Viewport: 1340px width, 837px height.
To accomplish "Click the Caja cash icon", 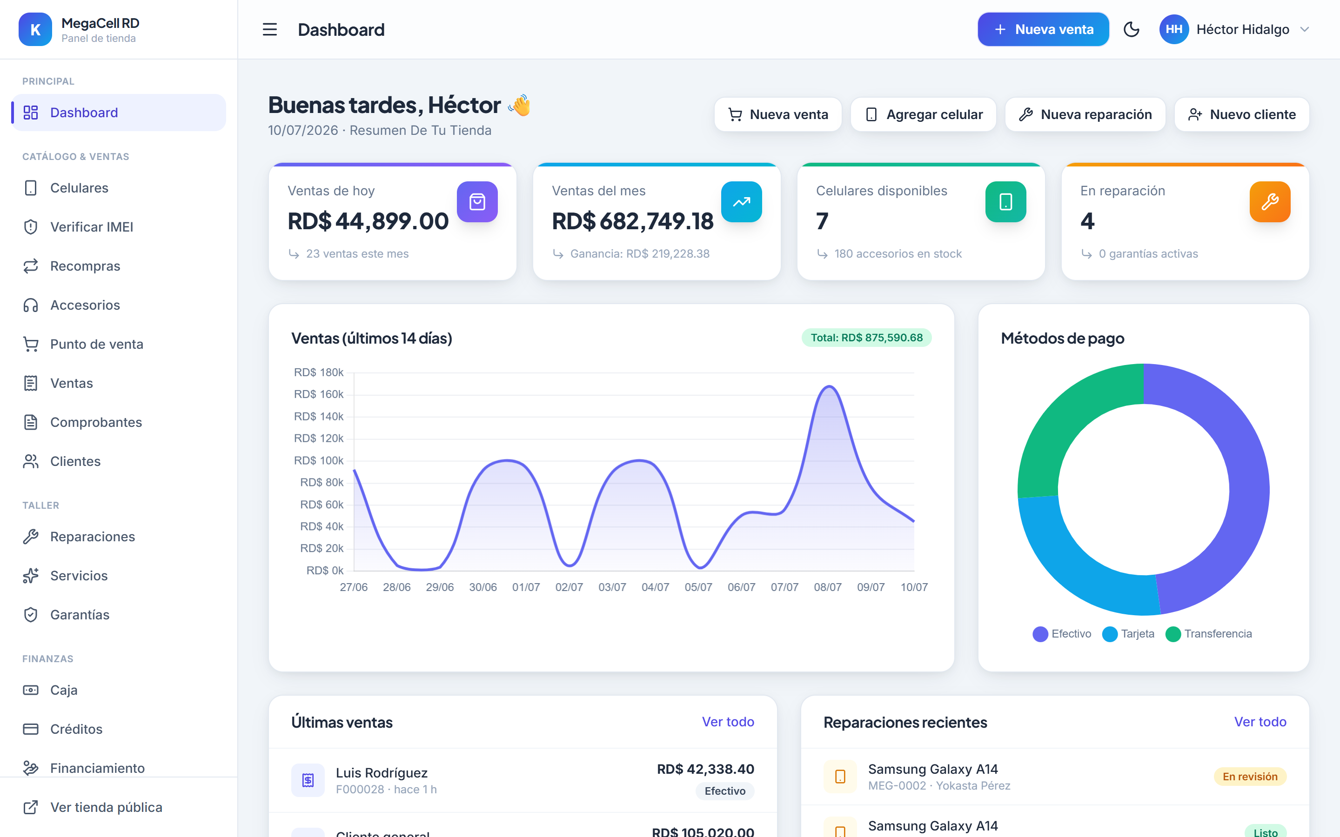I will click(31, 690).
